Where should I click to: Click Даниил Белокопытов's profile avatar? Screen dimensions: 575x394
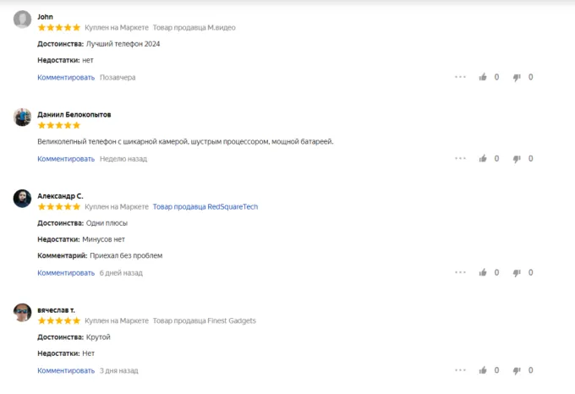click(x=23, y=118)
